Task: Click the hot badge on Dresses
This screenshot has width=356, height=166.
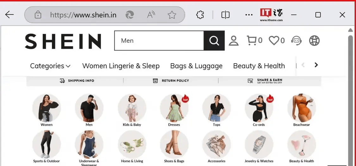Action: pos(185,98)
